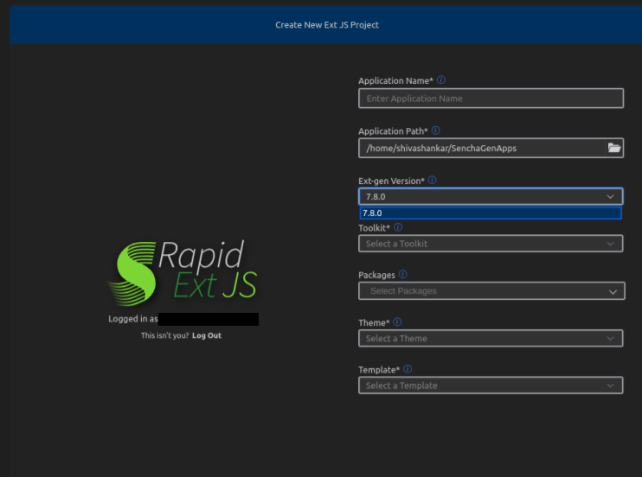The width and height of the screenshot is (642, 477).
Task: Click the info icon beside Template label
Action: pyautogui.click(x=407, y=369)
